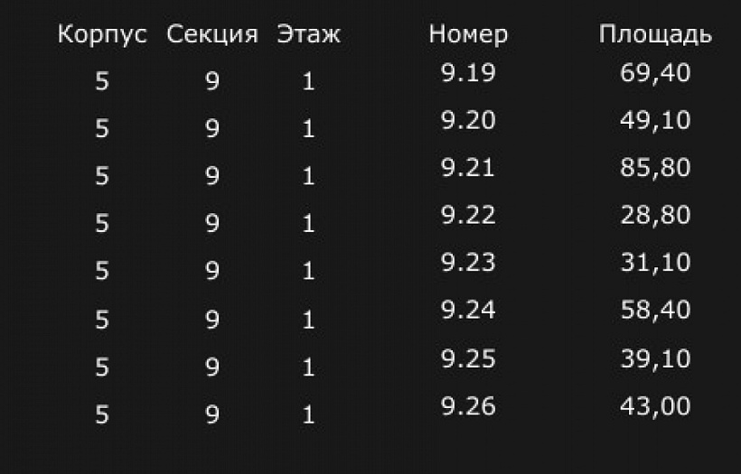
Task: Click apartment number 9.24
Action: coord(468,311)
